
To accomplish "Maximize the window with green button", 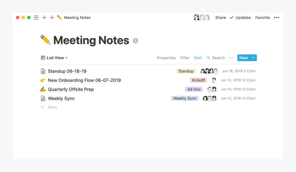I will 29,18.
